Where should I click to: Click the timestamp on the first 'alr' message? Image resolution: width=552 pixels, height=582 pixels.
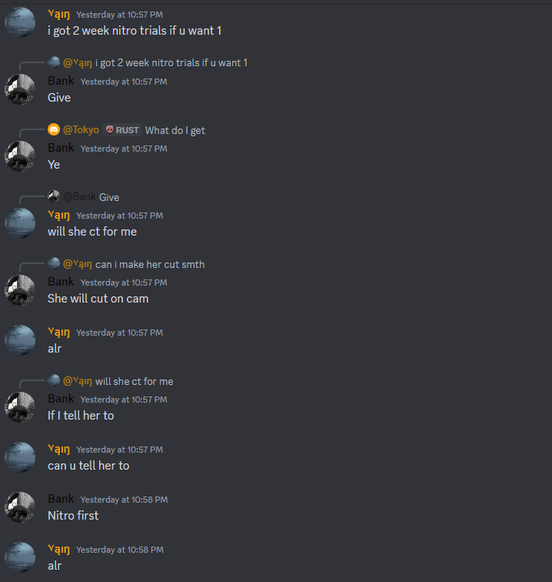click(119, 333)
